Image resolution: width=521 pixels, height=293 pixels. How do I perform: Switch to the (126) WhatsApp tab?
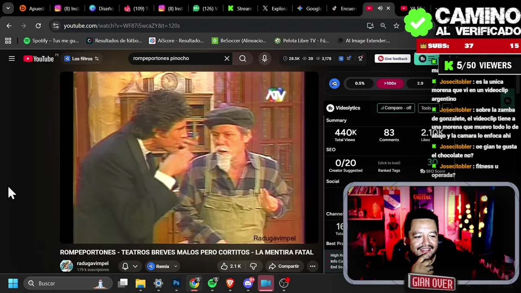tap(206, 8)
